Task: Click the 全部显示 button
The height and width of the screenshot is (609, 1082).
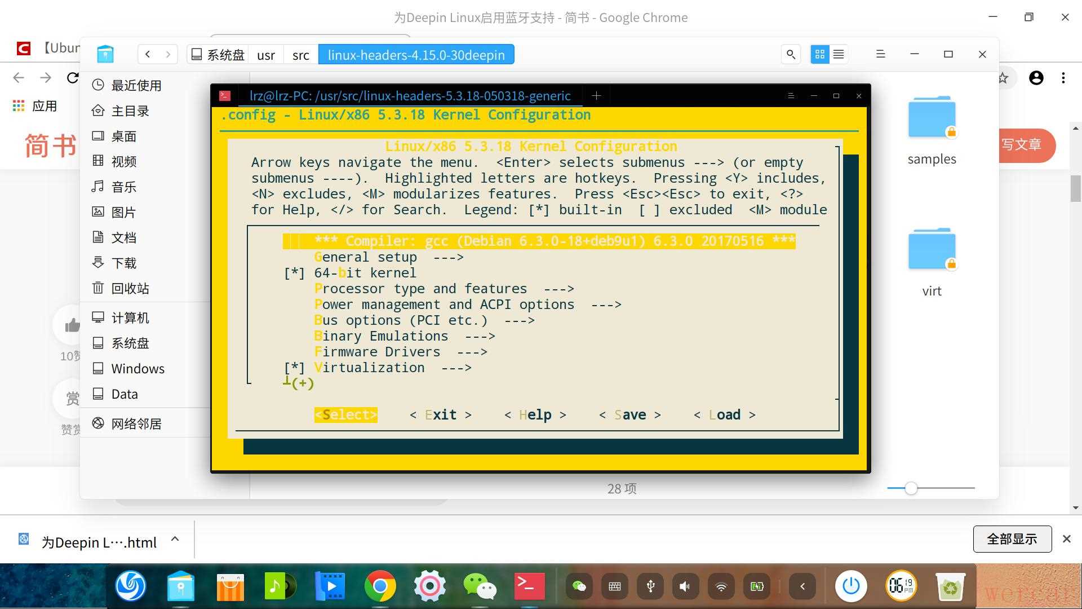Action: point(1012,539)
